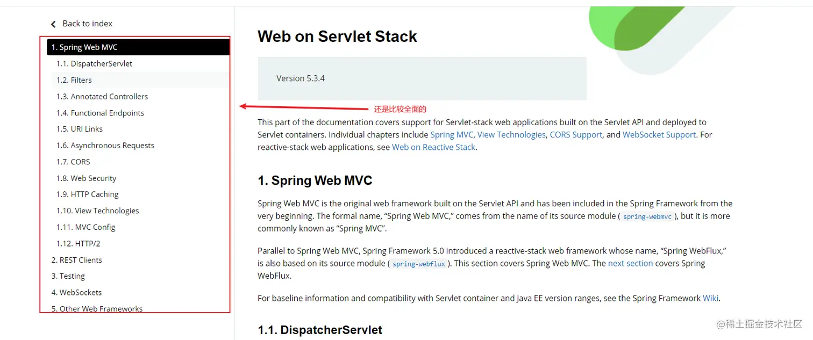Open 1.8. Web Security section
The height and width of the screenshot is (340, 813).
point(86,178)
